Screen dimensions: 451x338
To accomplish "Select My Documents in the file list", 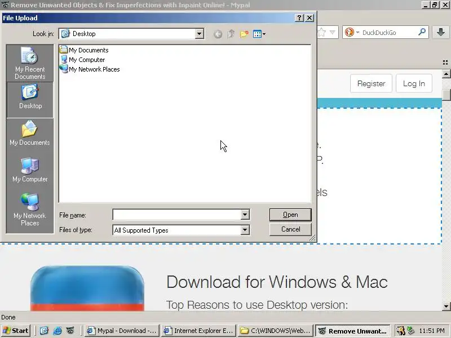I will (84, 50).
